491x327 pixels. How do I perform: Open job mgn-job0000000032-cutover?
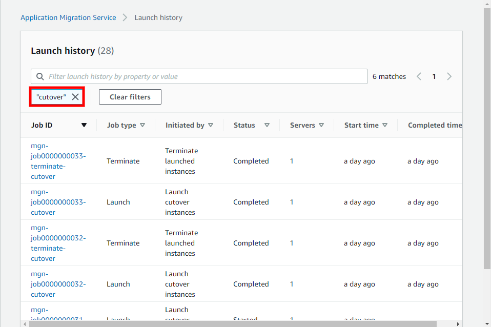[x=58, y=284]
